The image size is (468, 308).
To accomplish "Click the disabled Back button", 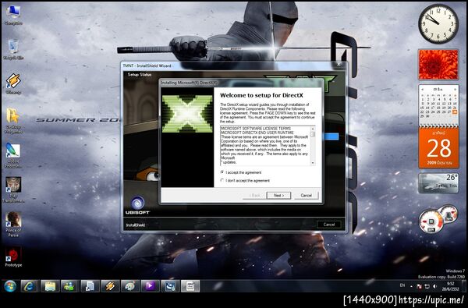I will tap(254, 195).
